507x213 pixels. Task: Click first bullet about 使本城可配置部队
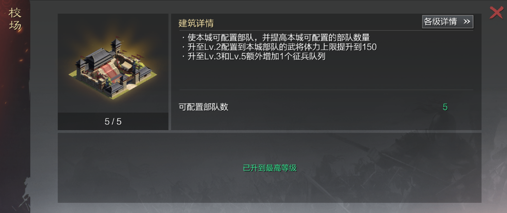[x=275, y=37]
